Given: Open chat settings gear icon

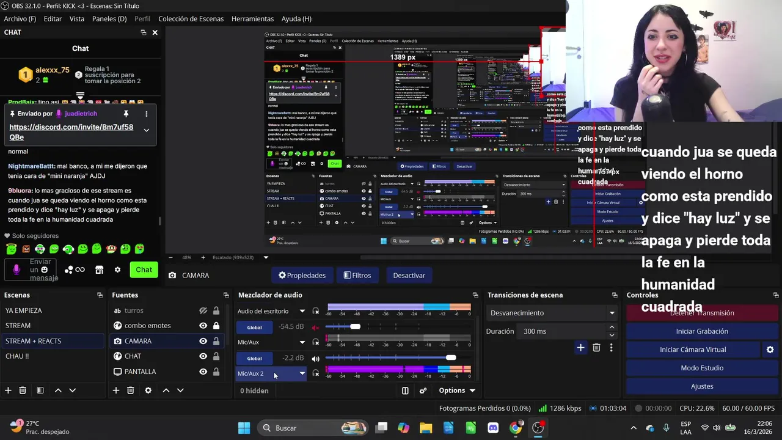Looking at the screenshot, I should [x=117, y=269].
